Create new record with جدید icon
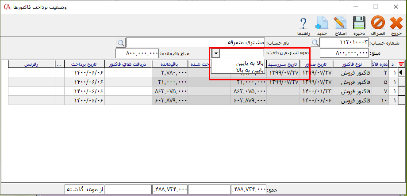The height and width of the screenshot is (196, 407). (x=322, y=23)
